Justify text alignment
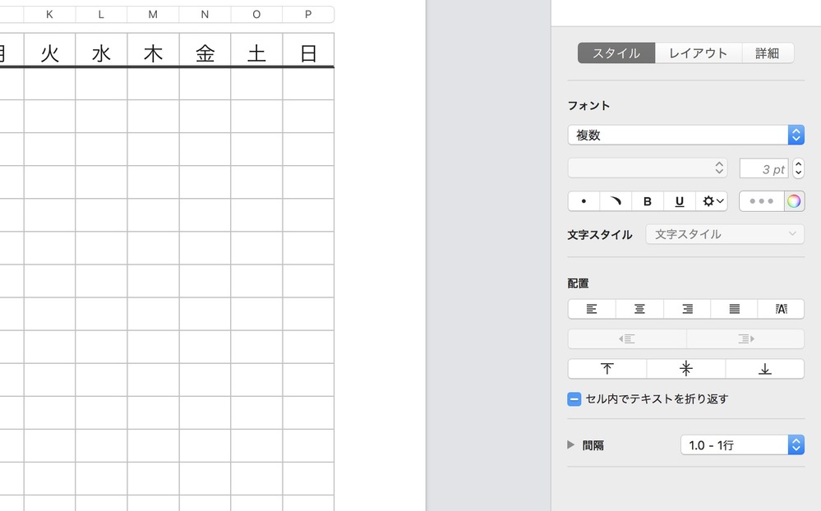821x511 pixels. [x=734, y=309]
